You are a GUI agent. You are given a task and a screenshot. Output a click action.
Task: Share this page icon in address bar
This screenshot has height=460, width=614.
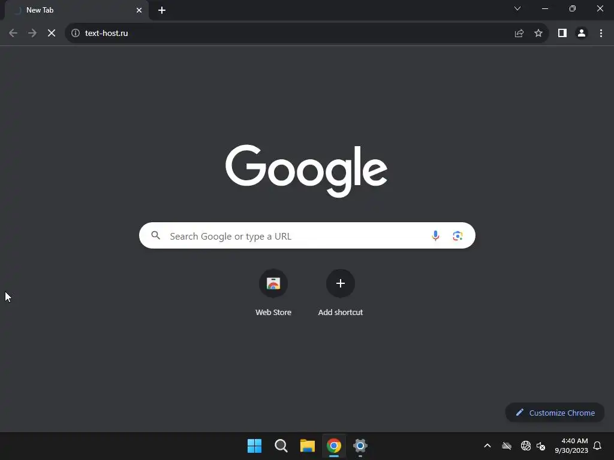[x=519, y=34]
